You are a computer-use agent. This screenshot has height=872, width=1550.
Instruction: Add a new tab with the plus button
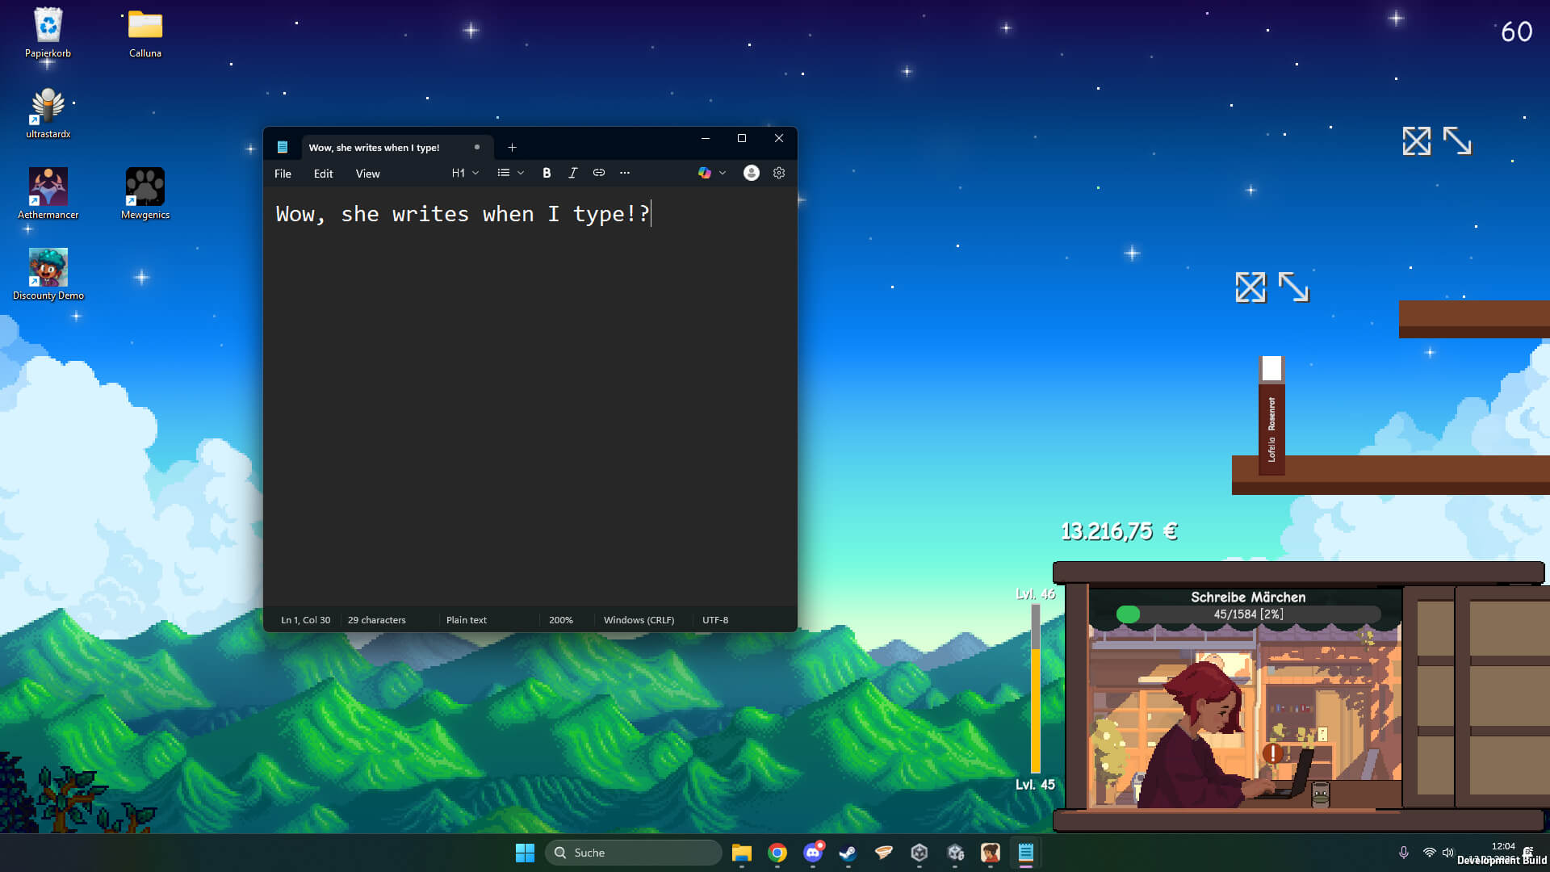coord(512,147)
